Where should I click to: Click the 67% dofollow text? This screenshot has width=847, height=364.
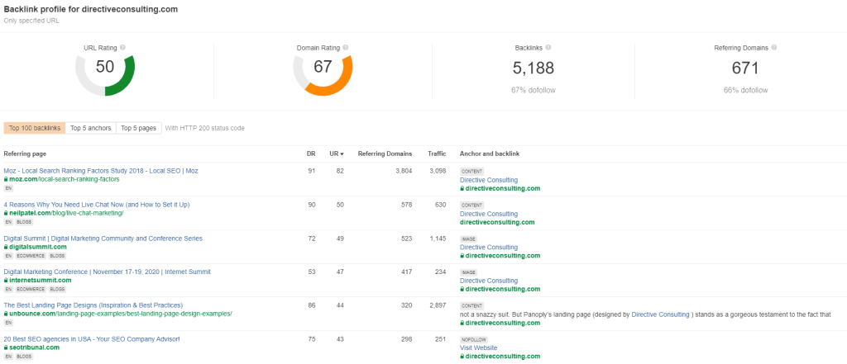click(x=534, y=91)
